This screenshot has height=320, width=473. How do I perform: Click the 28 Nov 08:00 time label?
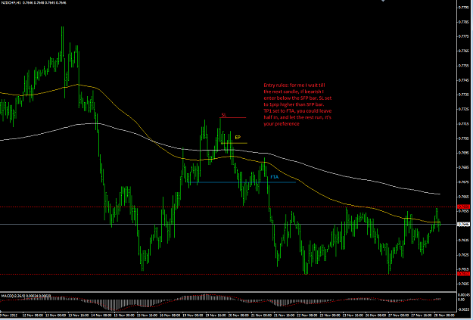[443, 315]
